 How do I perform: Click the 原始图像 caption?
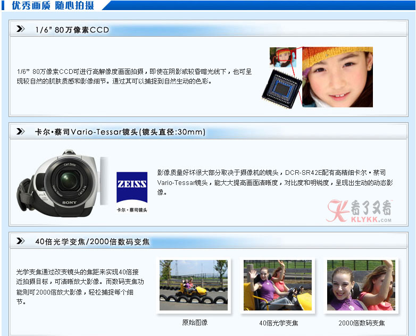coord(195,323)
